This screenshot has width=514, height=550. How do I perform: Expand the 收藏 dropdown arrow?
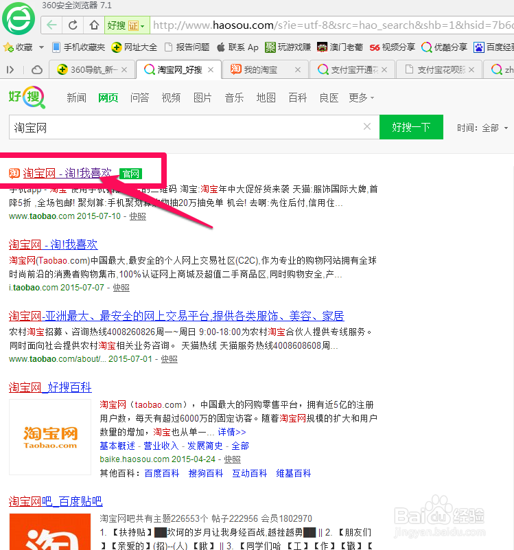[x=41, y=47]
